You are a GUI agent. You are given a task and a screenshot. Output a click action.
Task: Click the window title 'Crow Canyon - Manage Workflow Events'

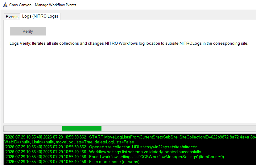click(43, 5)
